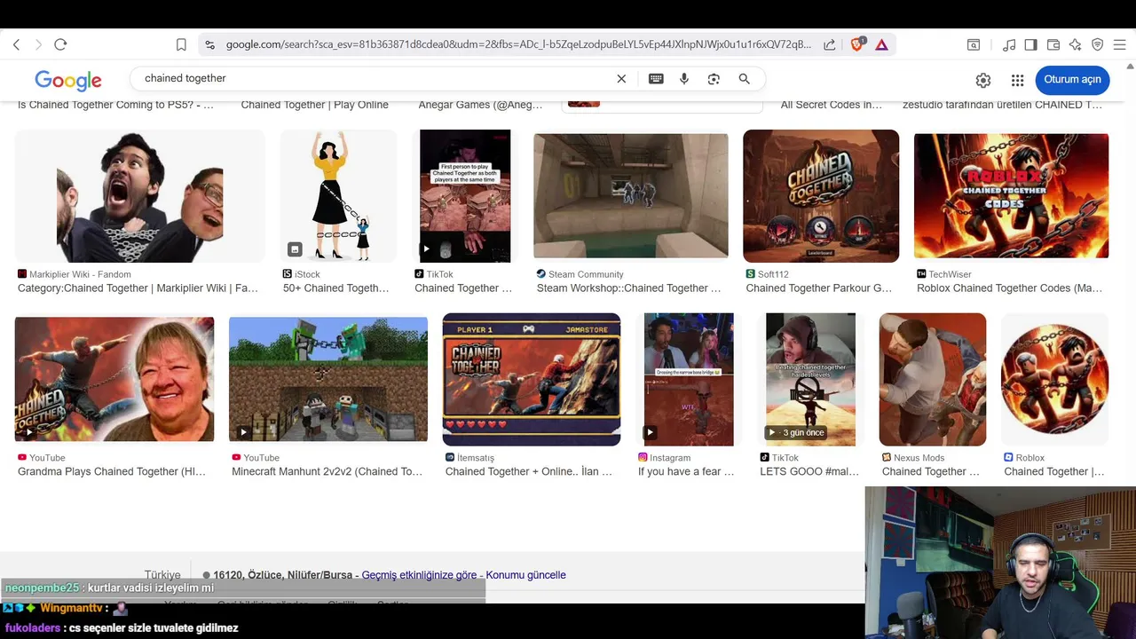Screen dimensions: 1136x639
Task: Clear the search query with the X
Action: point(621,79)
